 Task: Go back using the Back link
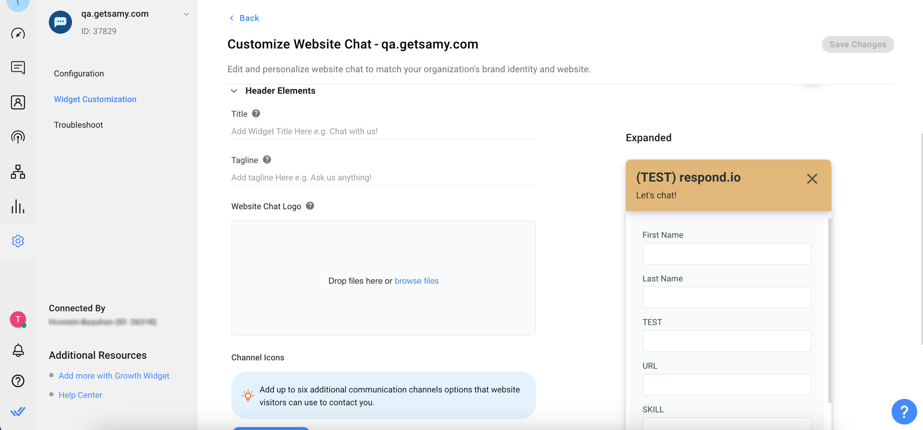click(244, 18)
